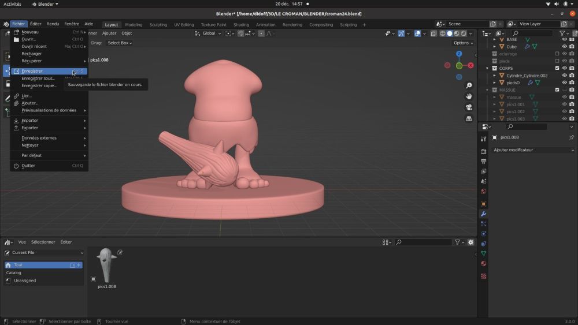Collapse the MASSUE collection

click(487, 90)
